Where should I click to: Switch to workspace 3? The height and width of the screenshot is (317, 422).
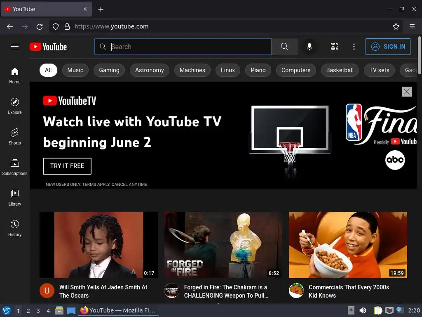(38, 311)
